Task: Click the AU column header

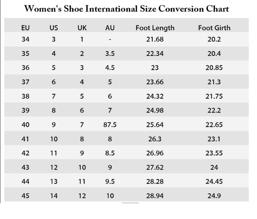Action: 110,28
